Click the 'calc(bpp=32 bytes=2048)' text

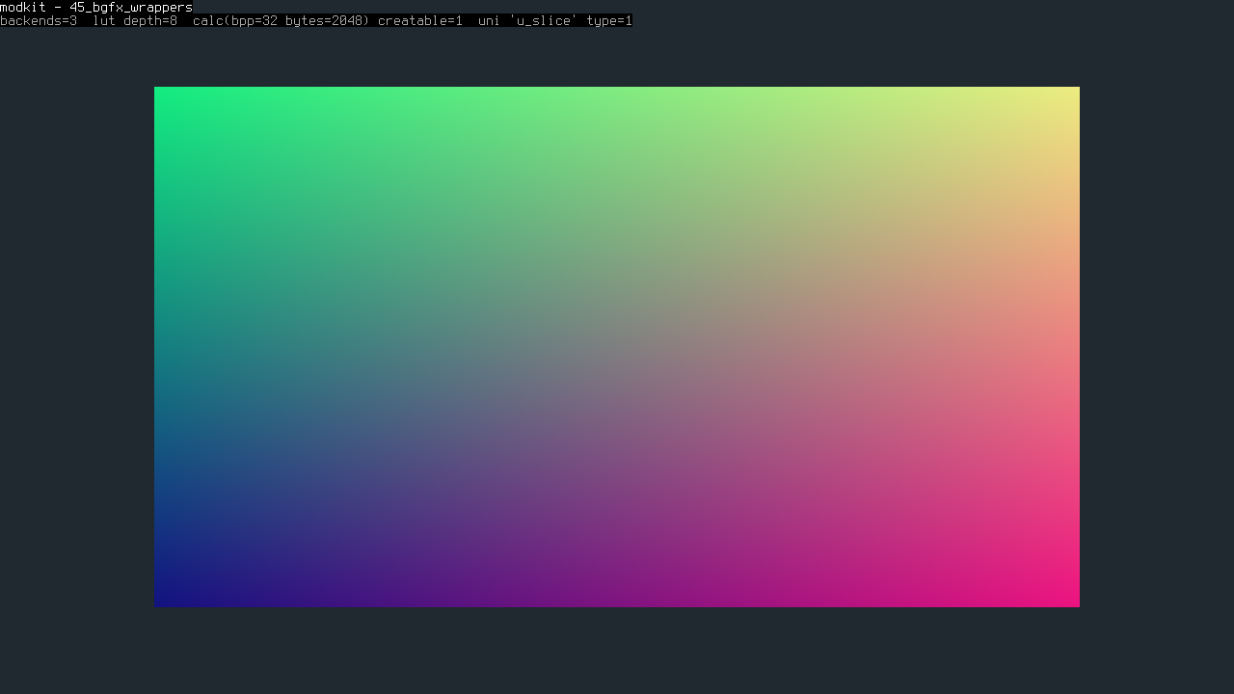tap(282, 20)
